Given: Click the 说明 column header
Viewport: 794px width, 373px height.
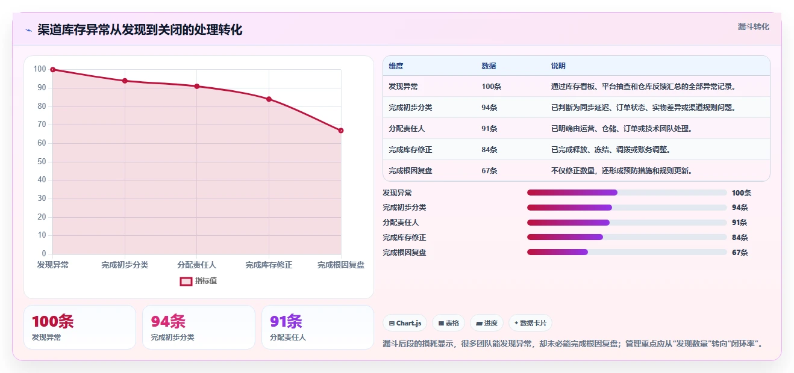Looking at the screenshot, I should pos(558,66).
